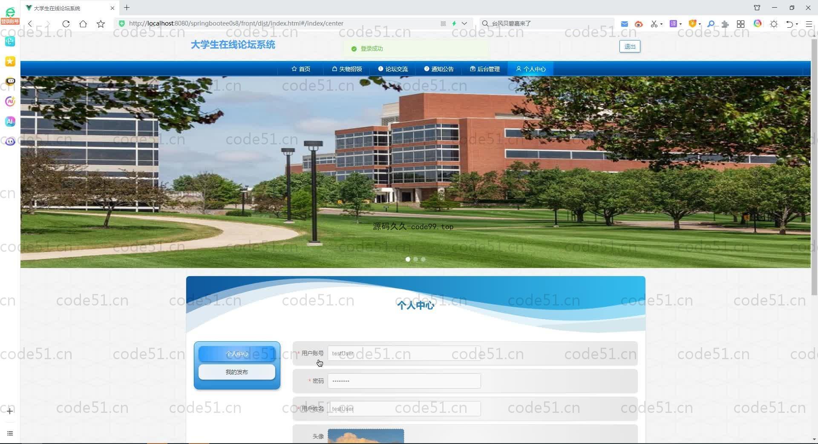Click the green lightning speed-mode icon
818x444 pixels.
point(454,23)
